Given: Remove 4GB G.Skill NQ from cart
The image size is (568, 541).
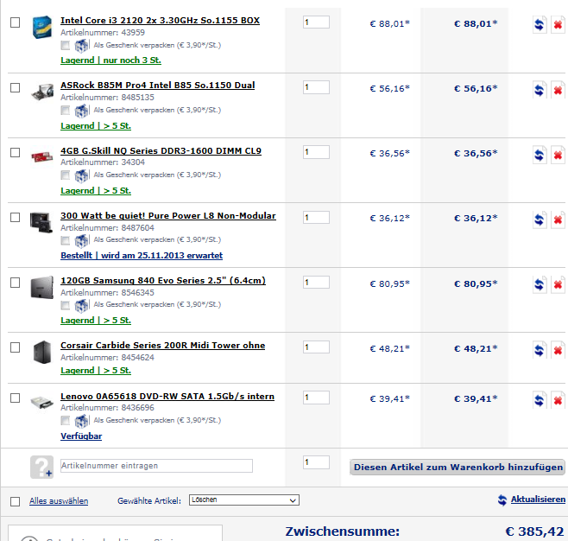Looking at the screenshot, I should click(558, 155).
